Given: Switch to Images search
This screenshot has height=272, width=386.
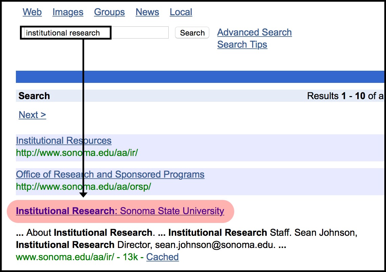Looking at the screenshot, I should [68, 12].
